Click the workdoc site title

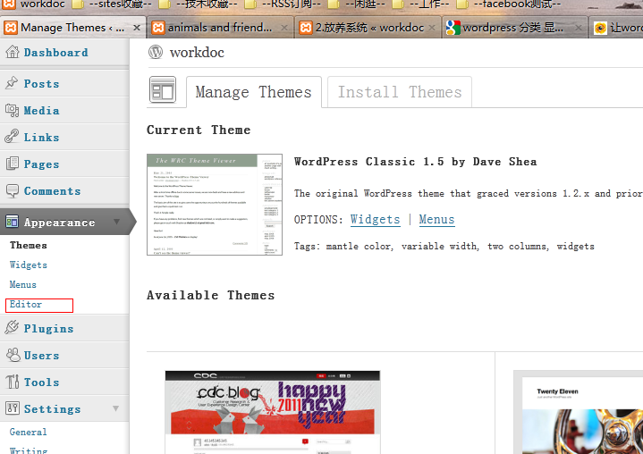pyautogui.click(x=197, y=53)
